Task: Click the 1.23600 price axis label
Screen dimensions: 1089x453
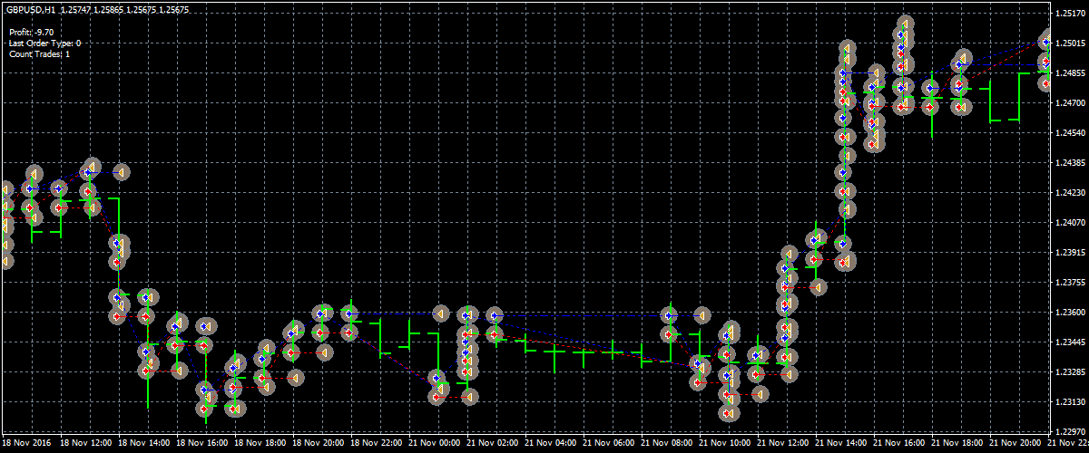Action: point(1069,313)
